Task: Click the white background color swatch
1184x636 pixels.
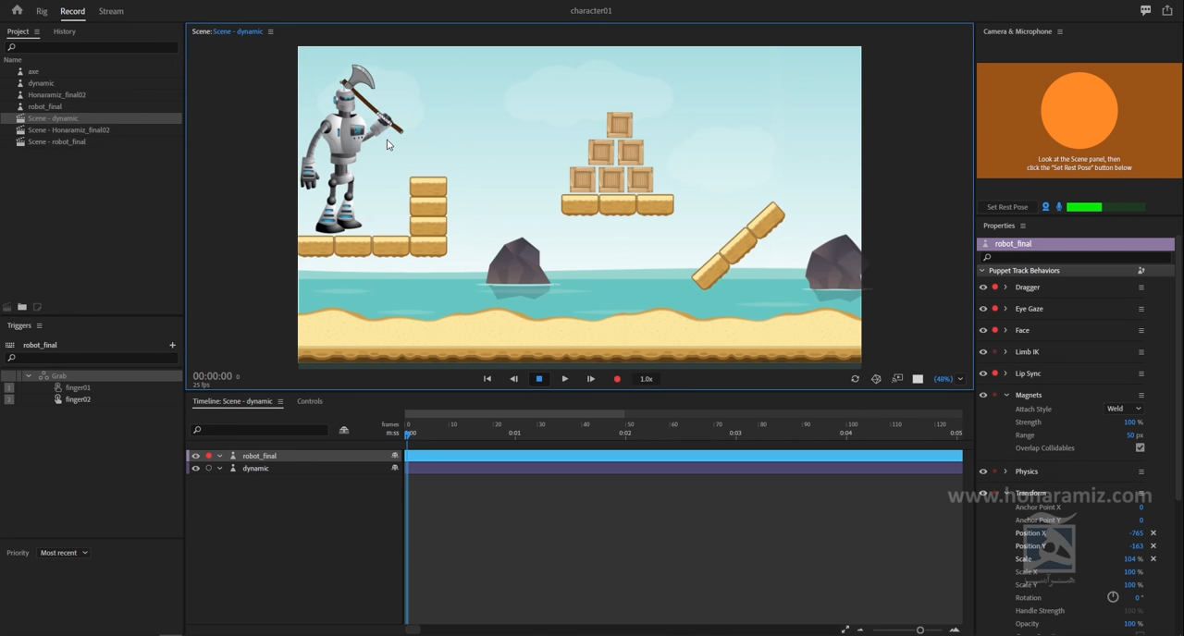Action: pyautogui.click(x=918, y=379)
